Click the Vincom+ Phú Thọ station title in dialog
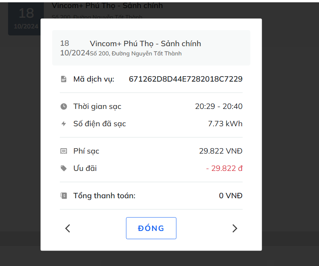The width and height of the screenshot is (319, 266). 145,43
